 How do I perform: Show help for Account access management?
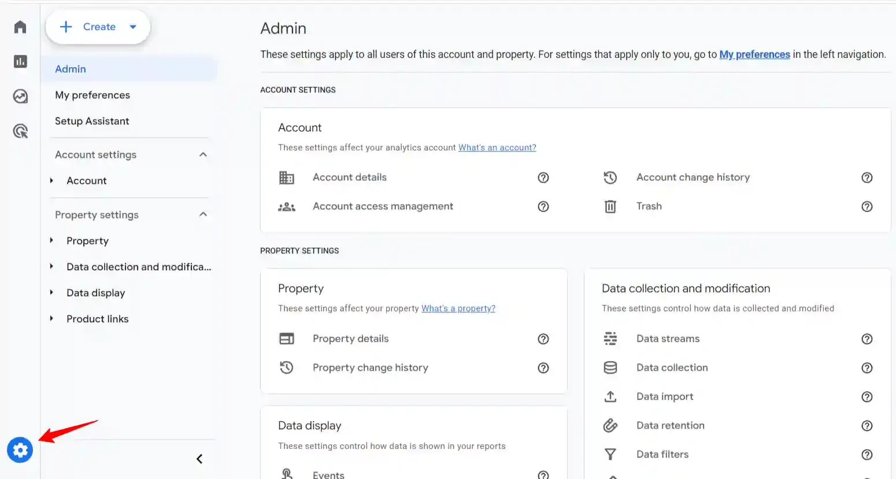tap(543, 207)
